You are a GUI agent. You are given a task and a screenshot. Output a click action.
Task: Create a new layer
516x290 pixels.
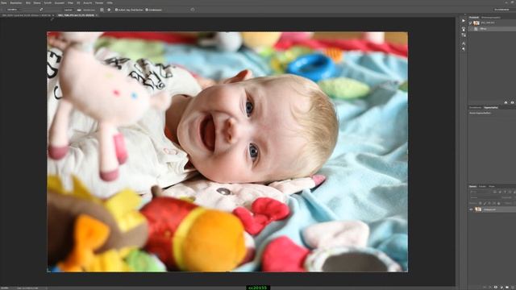(513, 288)
